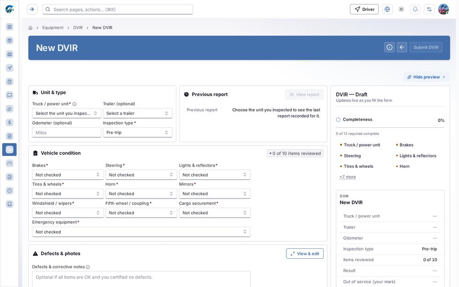Open the Truck / power unit dropdown
The width and height of the screenshot is (459, 287).
click(66, 113)
